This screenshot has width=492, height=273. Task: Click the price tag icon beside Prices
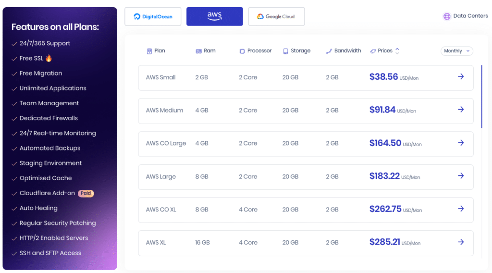[373, 51]
